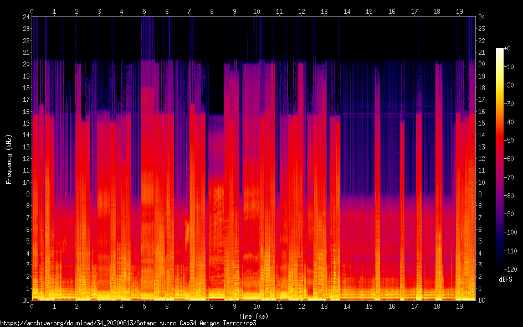Click the "-70" color scale label

pos(509,178)
